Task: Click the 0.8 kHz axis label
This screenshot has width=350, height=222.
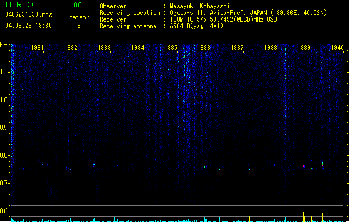Action: [4, 155]
